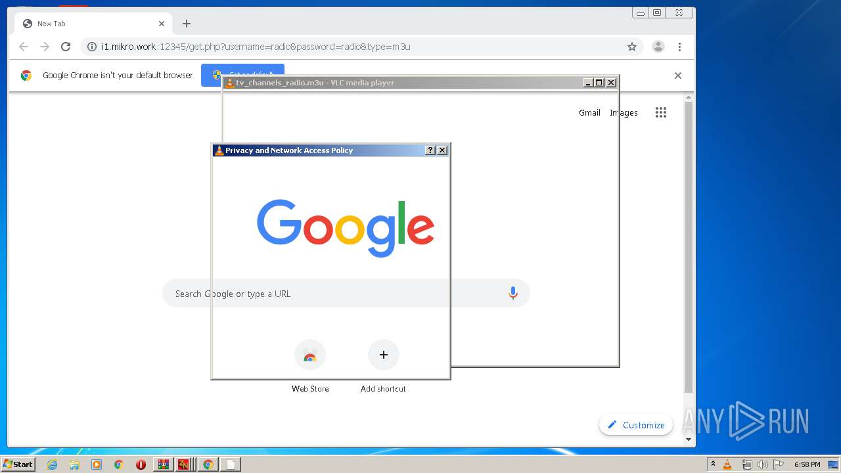Screen dimensions: 841x473
Task: Open Google apps grid
Action: pyautogui.click(x=661, y=112)
